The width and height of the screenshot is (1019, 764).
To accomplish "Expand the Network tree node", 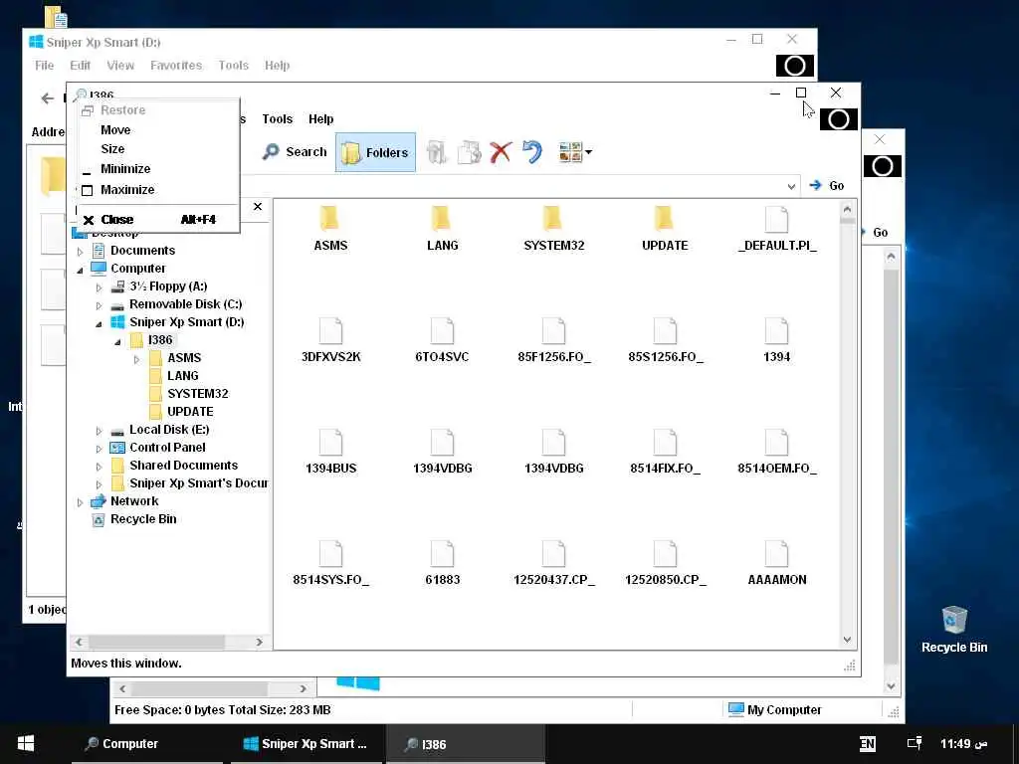I will click(80, 502).
